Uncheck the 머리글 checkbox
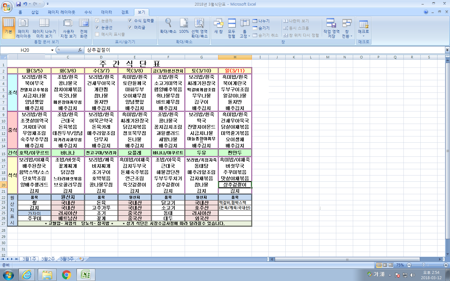The width and height of the screenshot is (450, 281). click(130, 27)
